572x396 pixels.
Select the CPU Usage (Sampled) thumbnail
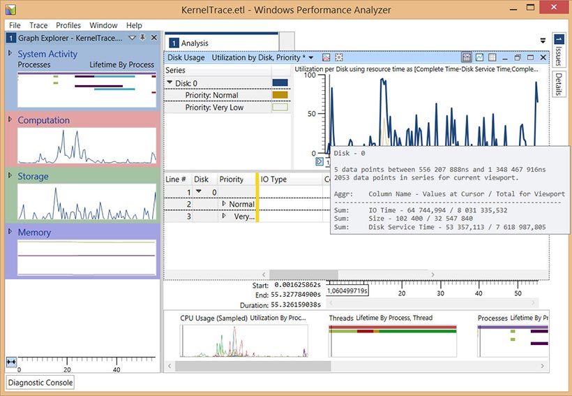pos(244,340)
